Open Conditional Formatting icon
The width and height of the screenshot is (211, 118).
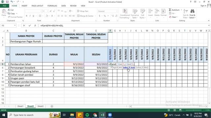[125, 11]
